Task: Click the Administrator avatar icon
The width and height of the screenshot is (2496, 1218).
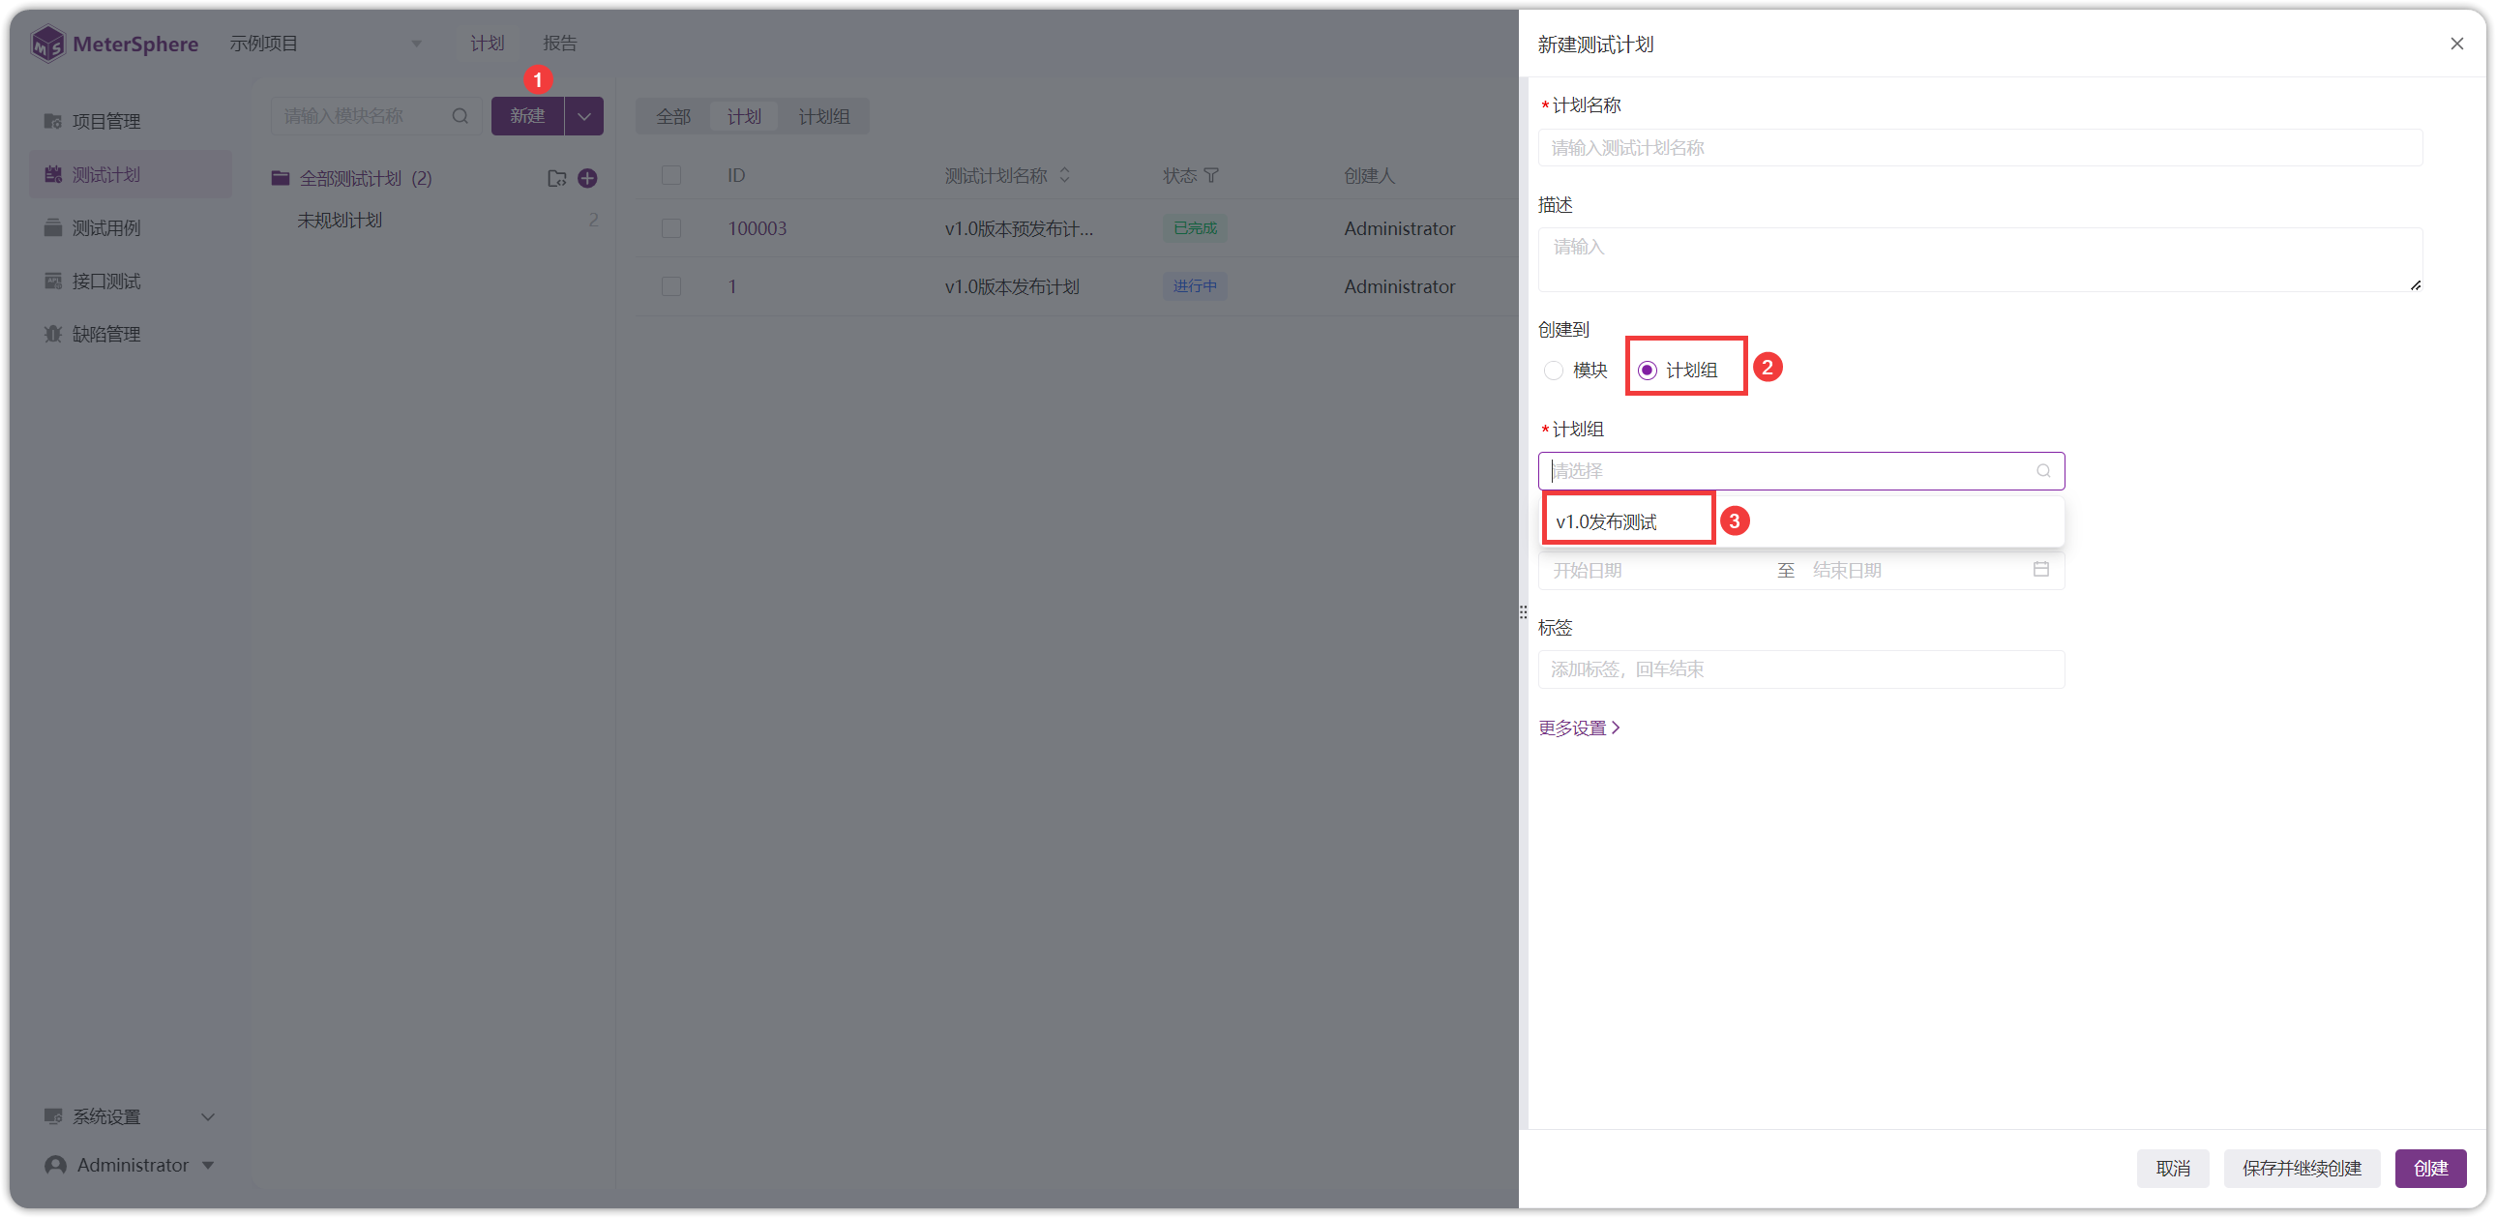Action: pos(56,1165)
